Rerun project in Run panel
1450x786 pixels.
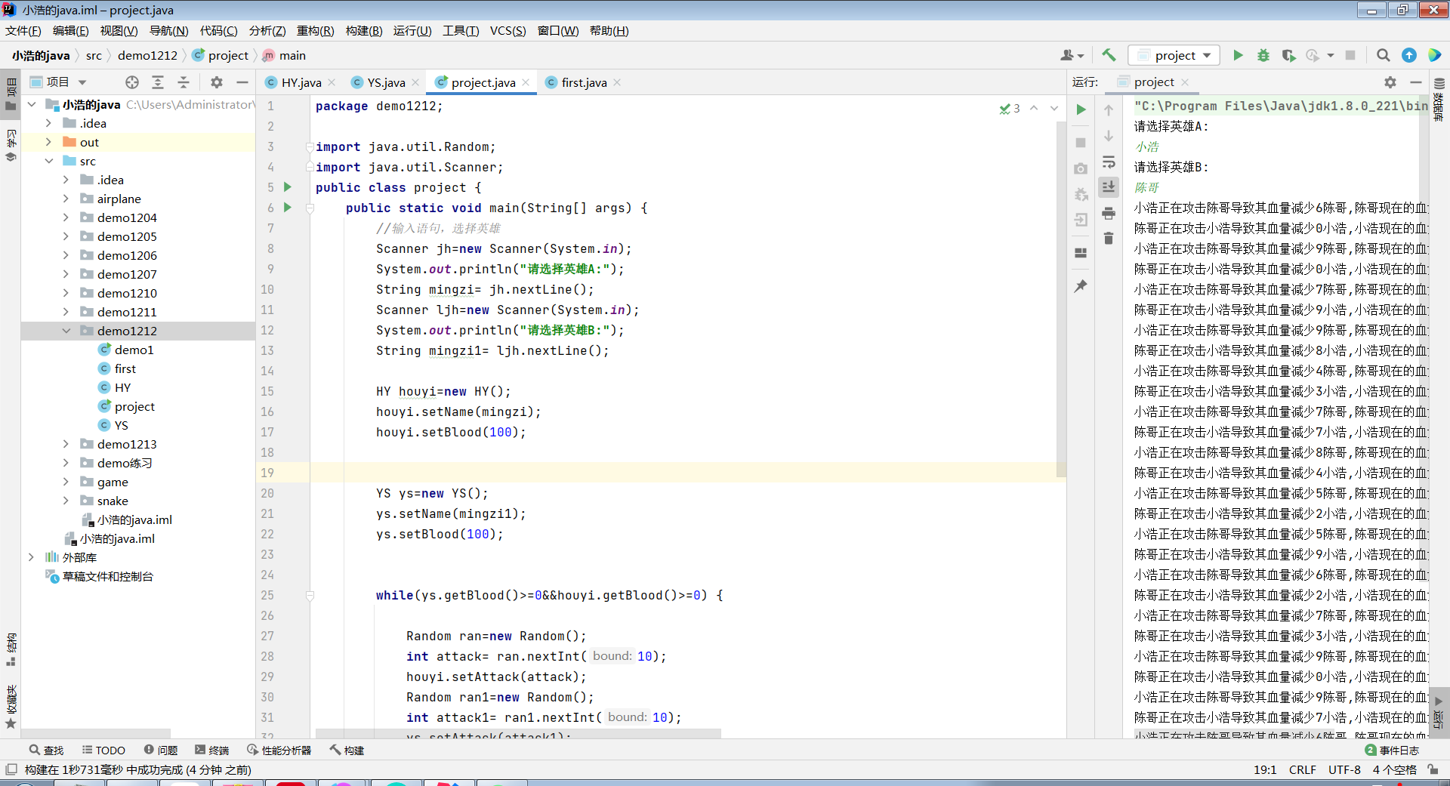click(1081, 109)
